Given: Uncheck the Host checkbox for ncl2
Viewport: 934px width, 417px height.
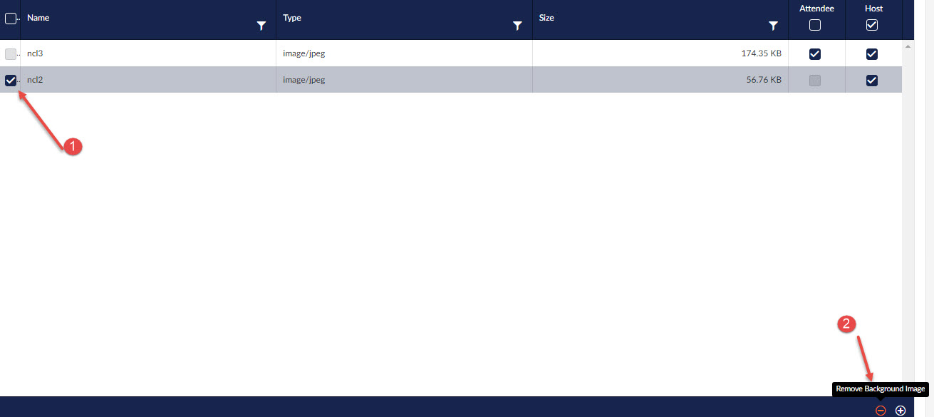Looking at the screenshot, I should (x=872, y=81).
